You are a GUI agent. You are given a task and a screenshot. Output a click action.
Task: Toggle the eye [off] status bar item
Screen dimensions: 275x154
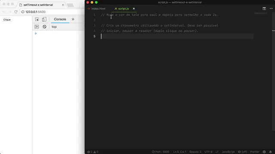[x=242, y=152]
